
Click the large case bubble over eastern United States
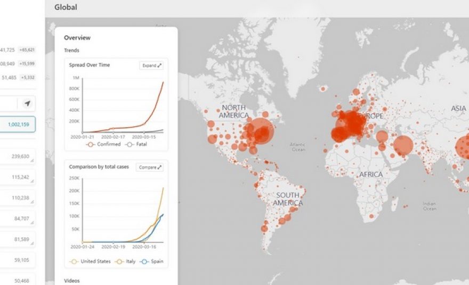260,131
